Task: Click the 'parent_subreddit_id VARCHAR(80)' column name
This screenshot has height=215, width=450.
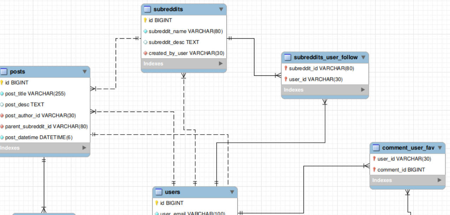Action: (46, 126)
